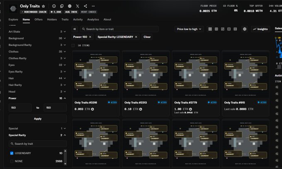Switch to compact grid view icon
This screenshot has width=282, height=169.
pos(216,29)
